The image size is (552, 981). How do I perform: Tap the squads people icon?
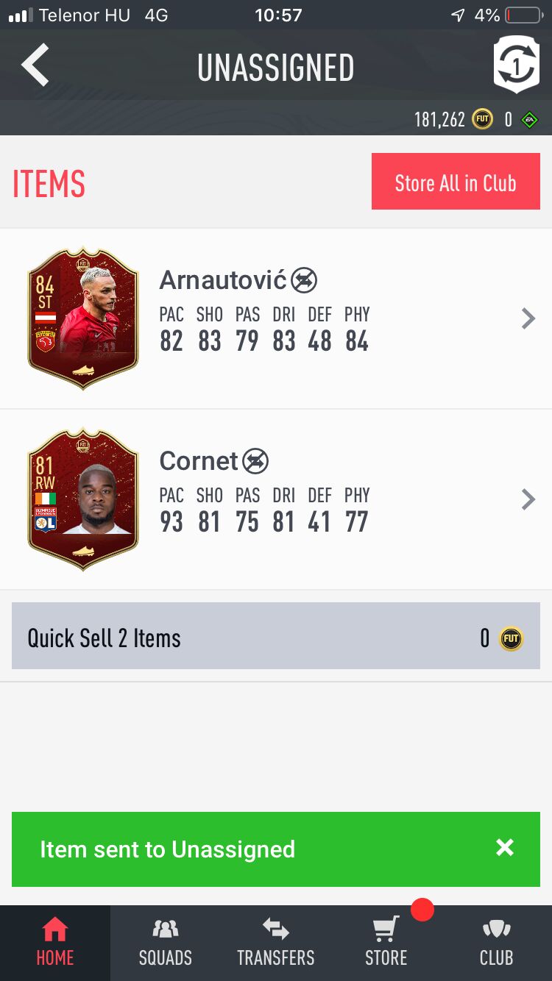165,930
